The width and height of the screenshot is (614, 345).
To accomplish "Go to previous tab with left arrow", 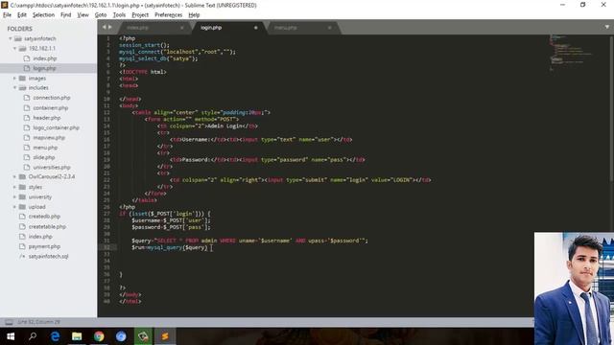I will pos(104,27).
